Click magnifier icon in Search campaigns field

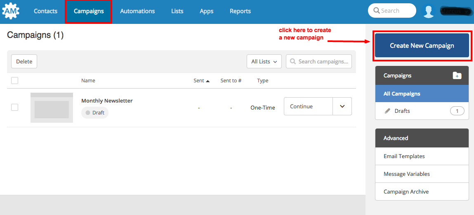pyautogui.click(x=292, y=61)
